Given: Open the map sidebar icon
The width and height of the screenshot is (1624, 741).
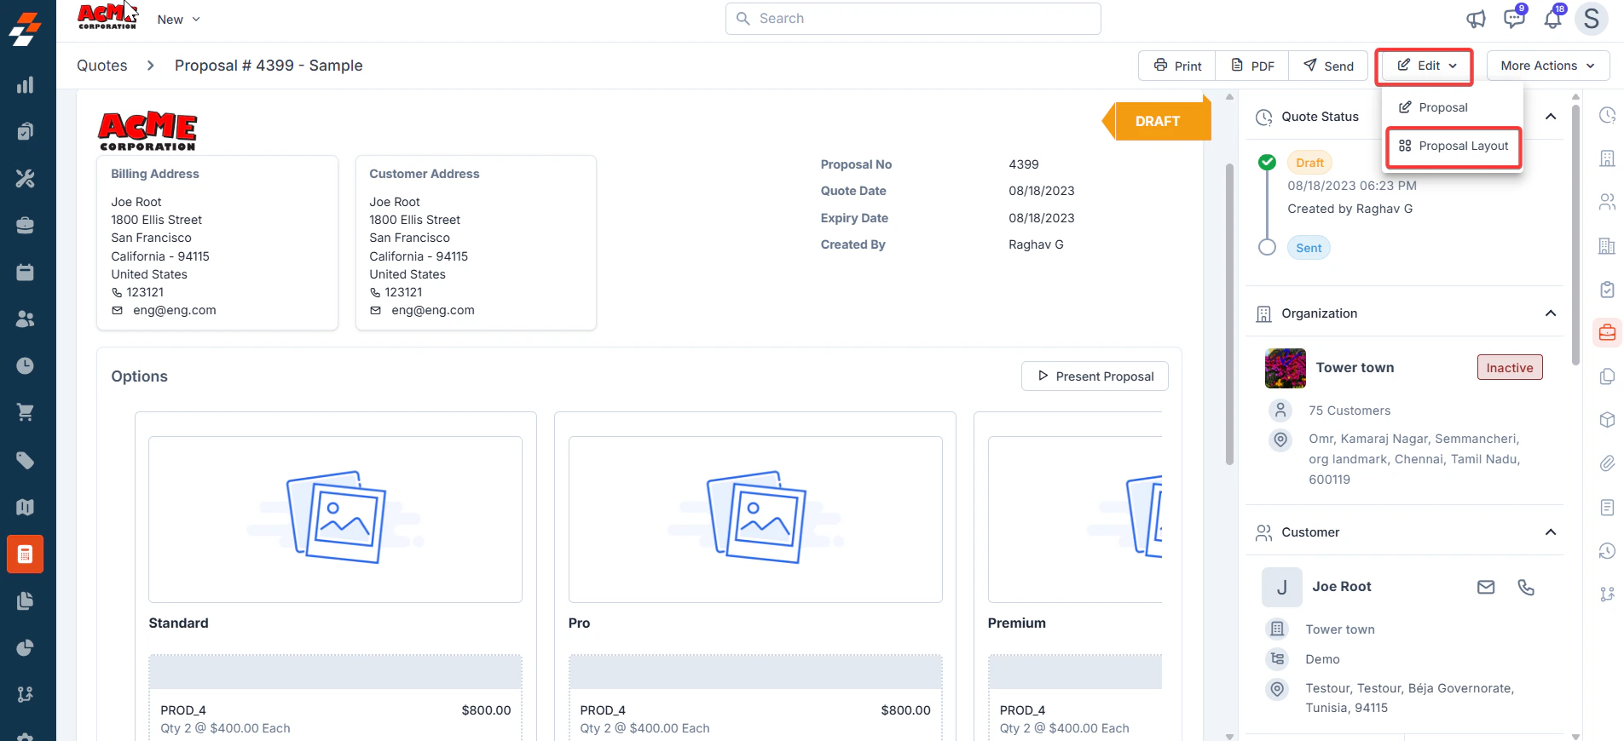Looking at the screenshot, I should pos(26,508).
